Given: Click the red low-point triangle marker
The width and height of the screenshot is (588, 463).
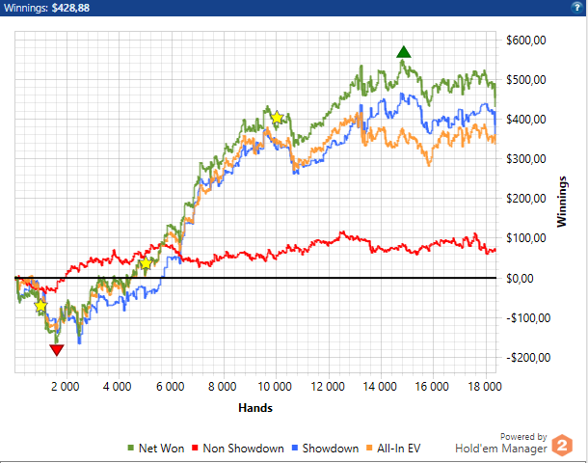Looking at the screenshot, I should (x=57, y=350).
